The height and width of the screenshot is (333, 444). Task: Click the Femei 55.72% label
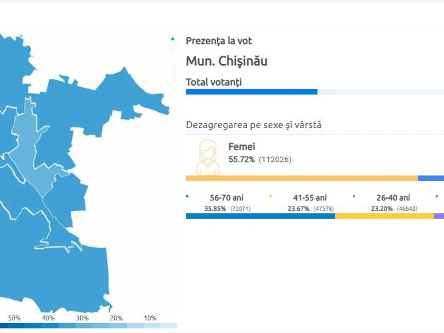click(x=242, y=159)
